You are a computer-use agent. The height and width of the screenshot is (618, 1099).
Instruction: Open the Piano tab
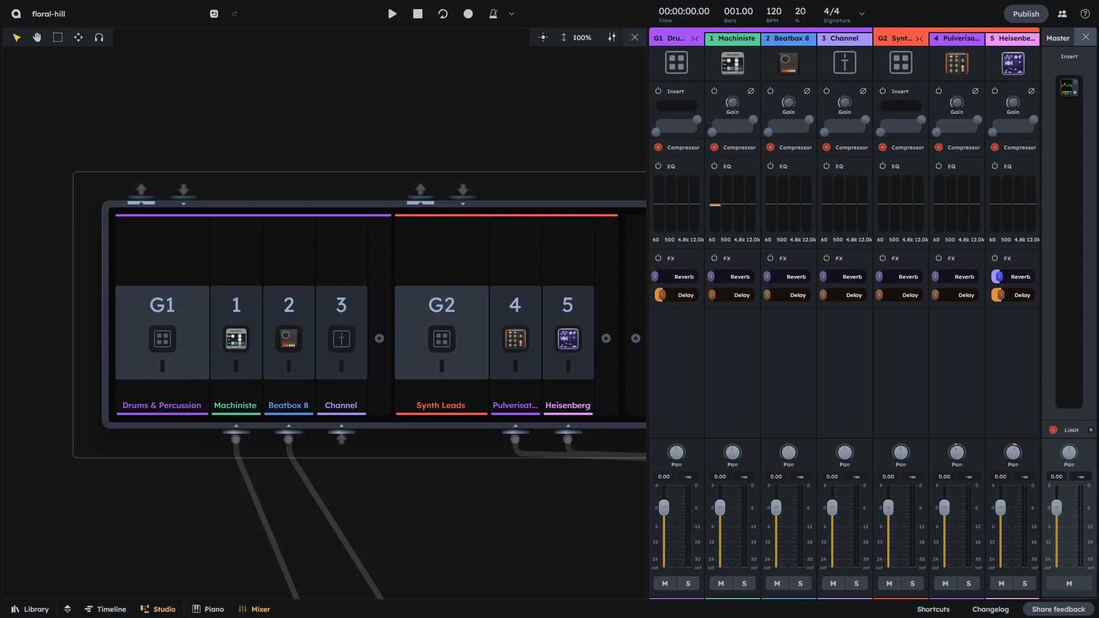tap(208, 609)
